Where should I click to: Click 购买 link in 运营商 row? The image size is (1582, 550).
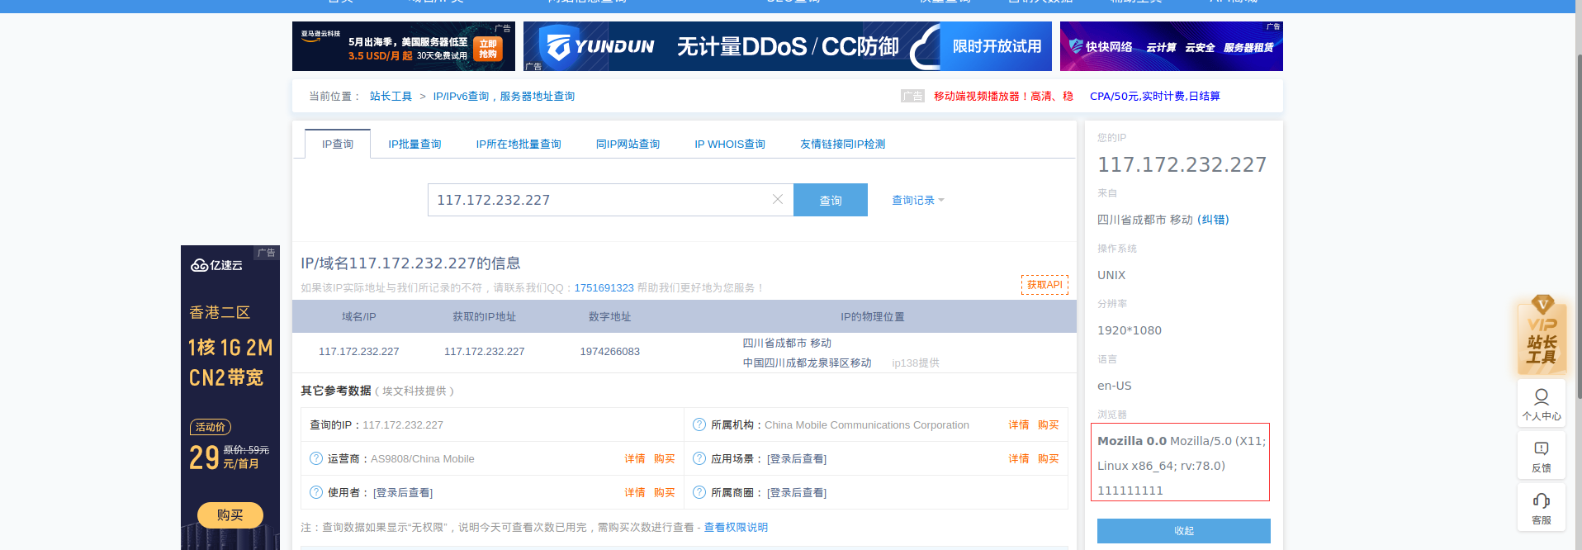tap(665, 458)
